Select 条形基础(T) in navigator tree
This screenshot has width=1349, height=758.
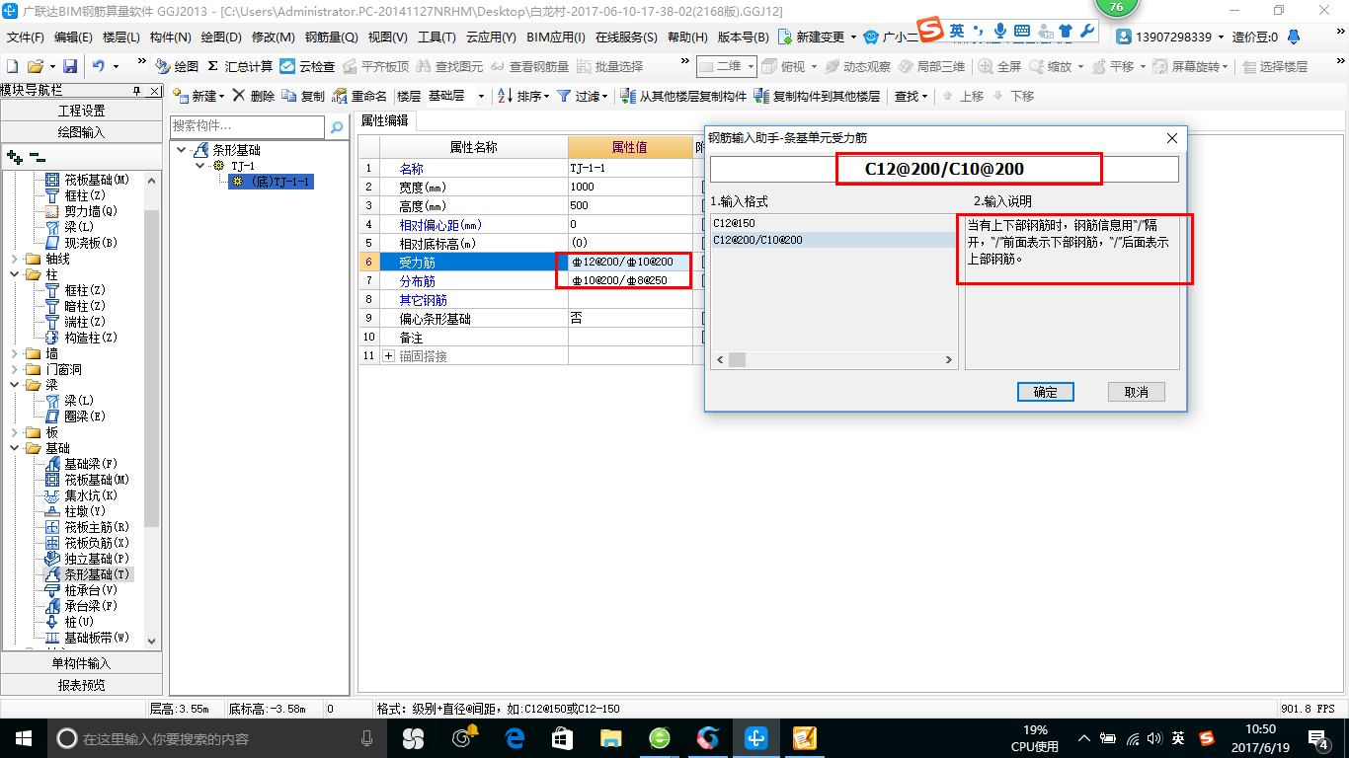97,574
